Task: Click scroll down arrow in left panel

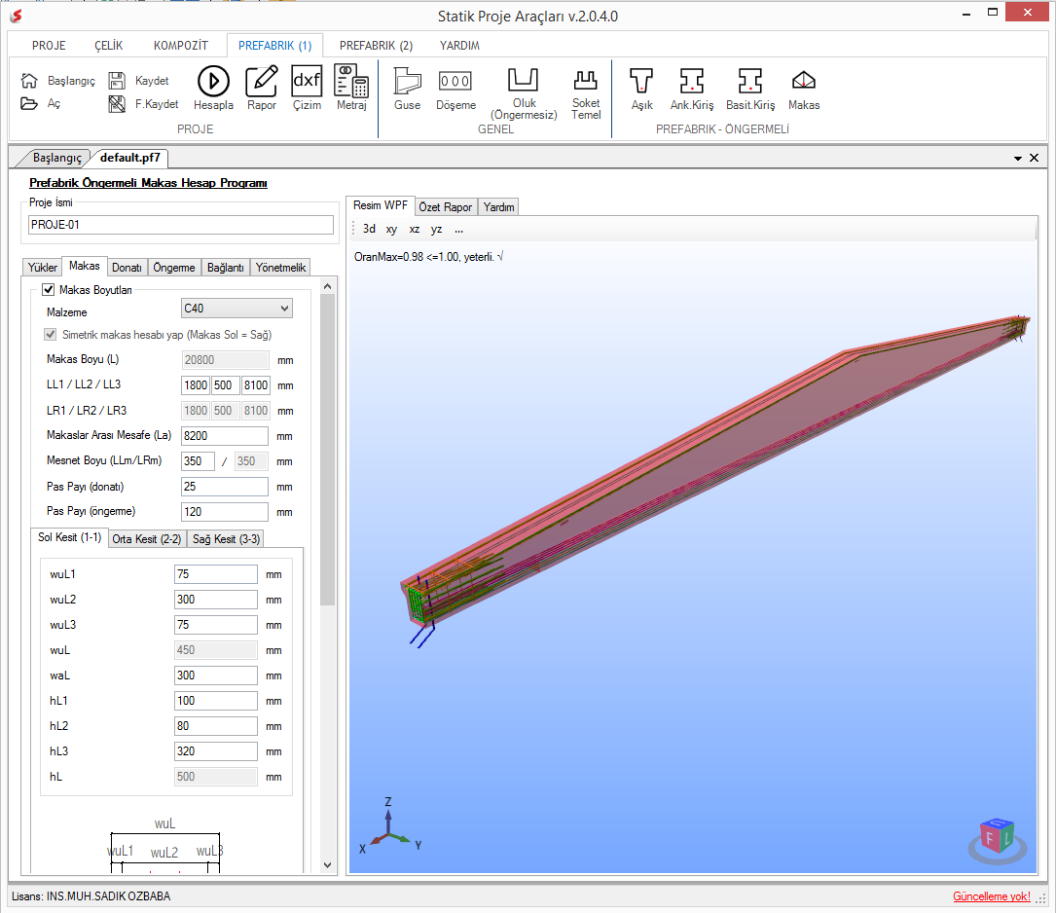Action: tap(327, 865)
